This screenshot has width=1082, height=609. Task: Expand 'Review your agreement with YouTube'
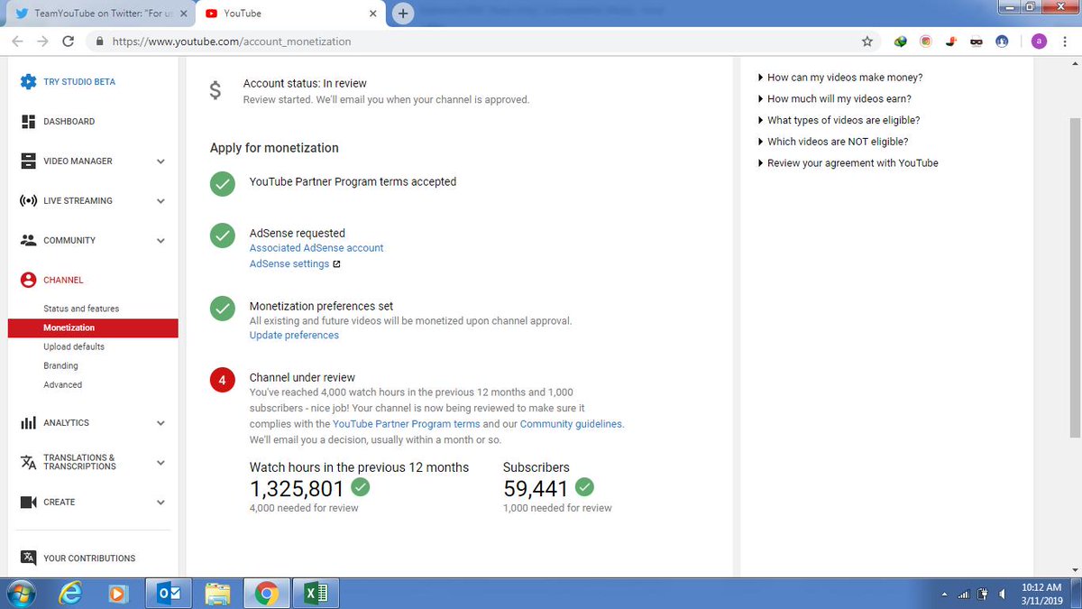pos(848,163)
